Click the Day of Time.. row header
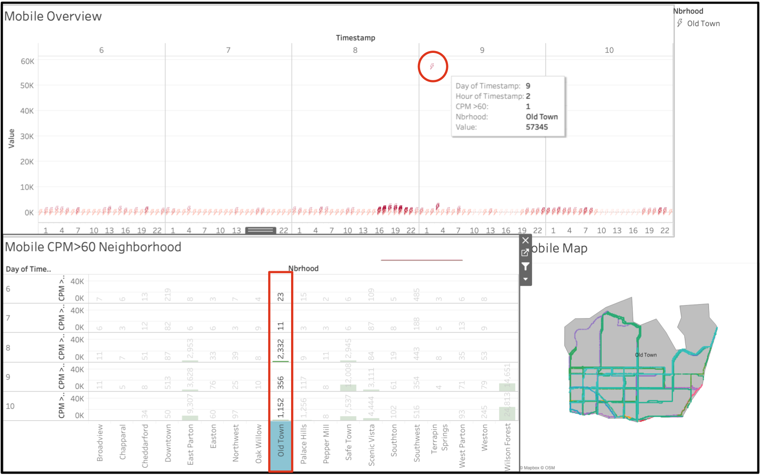The width and height of the screenshot is (761, 475). pos(28,269)
